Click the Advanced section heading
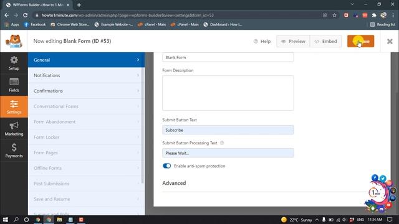The width and height of the screenshot is (399, 224). [174, 183]
